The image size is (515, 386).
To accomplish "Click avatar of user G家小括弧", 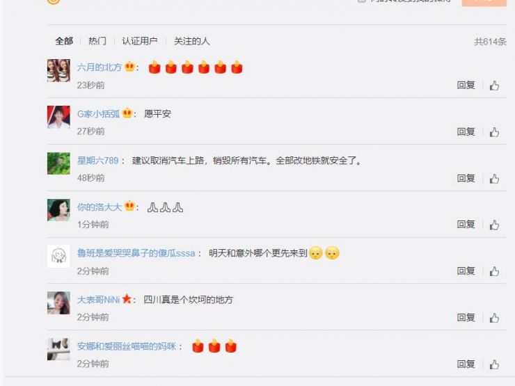I will [58, 117].
